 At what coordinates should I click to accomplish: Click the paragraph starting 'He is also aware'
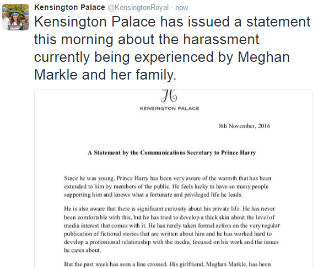(x=172, y=229)
